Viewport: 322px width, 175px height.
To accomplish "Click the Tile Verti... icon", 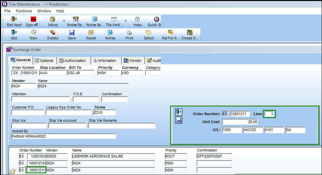I will click(x=114, y=19).
